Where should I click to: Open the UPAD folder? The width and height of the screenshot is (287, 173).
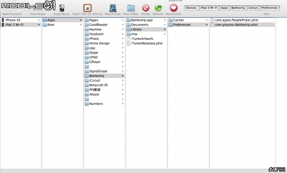[104, 57]
